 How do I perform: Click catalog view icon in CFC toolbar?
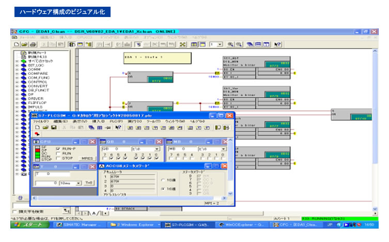click(x=72, y=44)
